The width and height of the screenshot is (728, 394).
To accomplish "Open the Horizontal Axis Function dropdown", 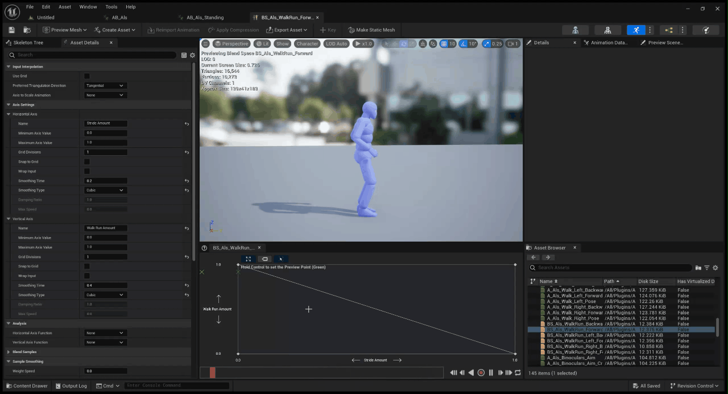I will coord(105,333).
